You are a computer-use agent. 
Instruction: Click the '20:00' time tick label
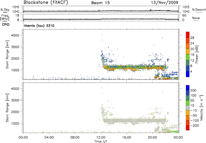pyautogui.click(x=152, y=138)
